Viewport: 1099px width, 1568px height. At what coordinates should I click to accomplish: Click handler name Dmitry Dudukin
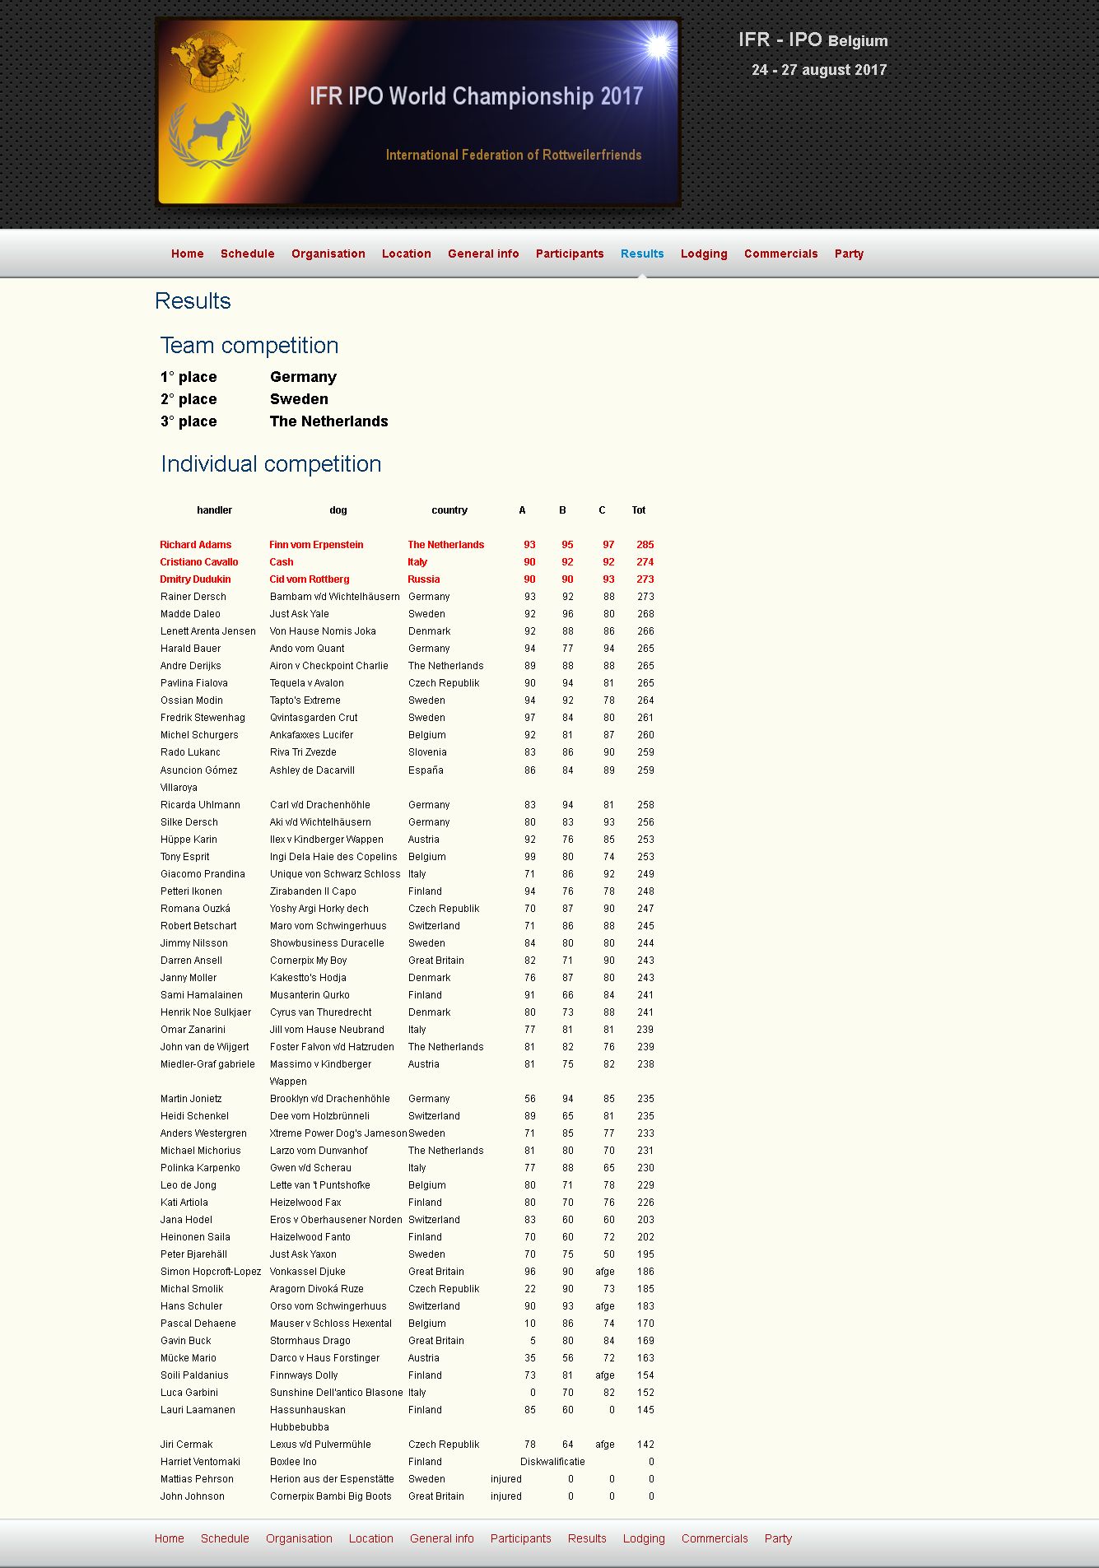point(195,579)
